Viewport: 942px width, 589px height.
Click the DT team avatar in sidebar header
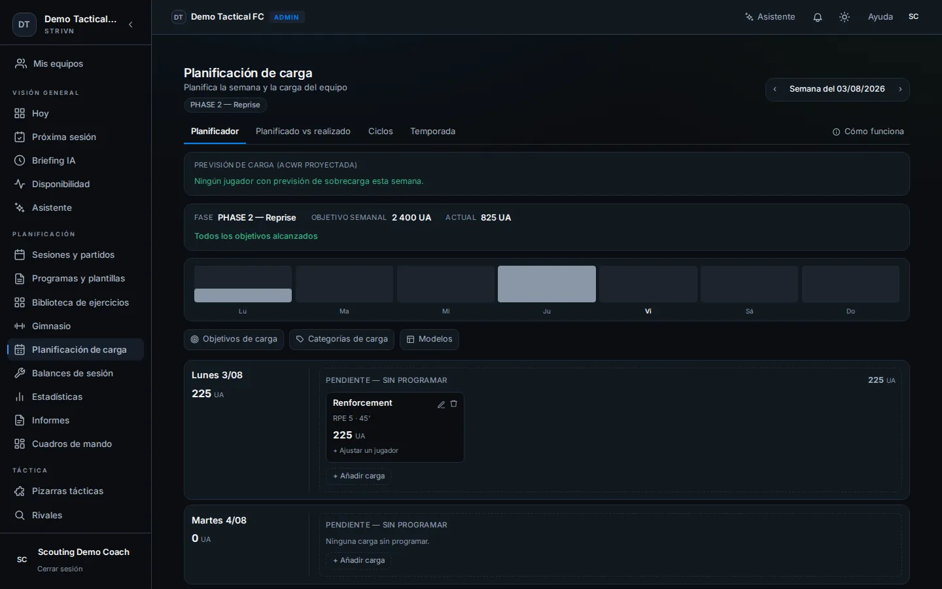pos(24,25)
